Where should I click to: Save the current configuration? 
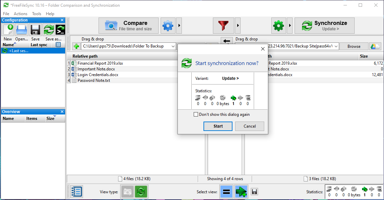coord(35,30)
